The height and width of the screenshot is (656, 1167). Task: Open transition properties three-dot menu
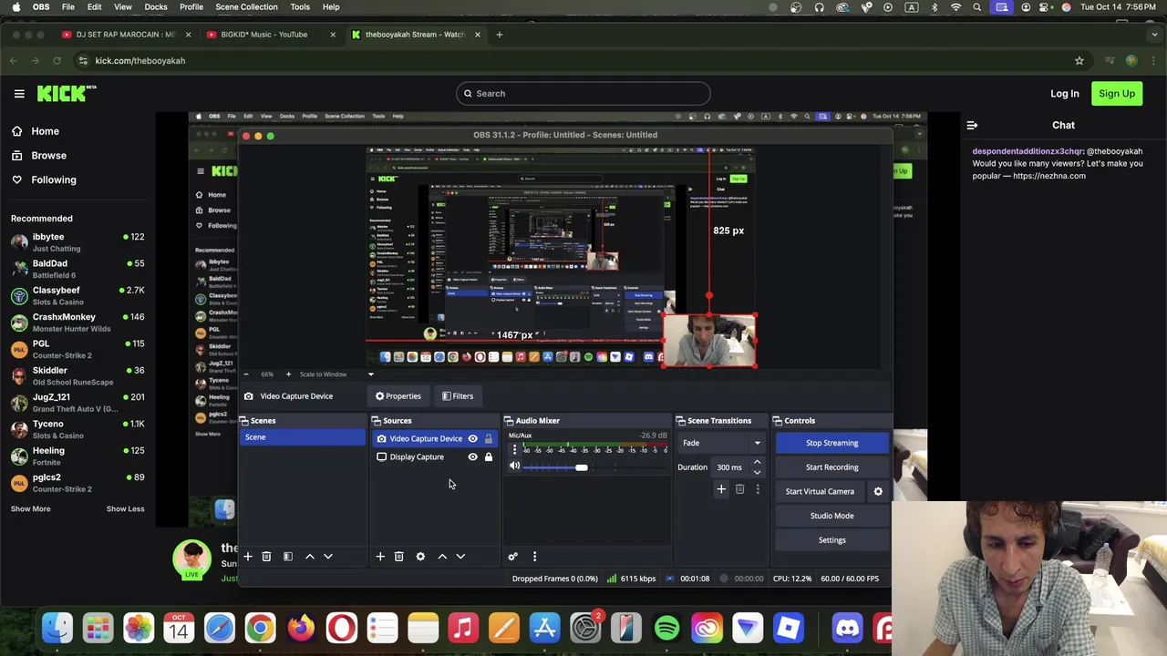pos(757,489)
